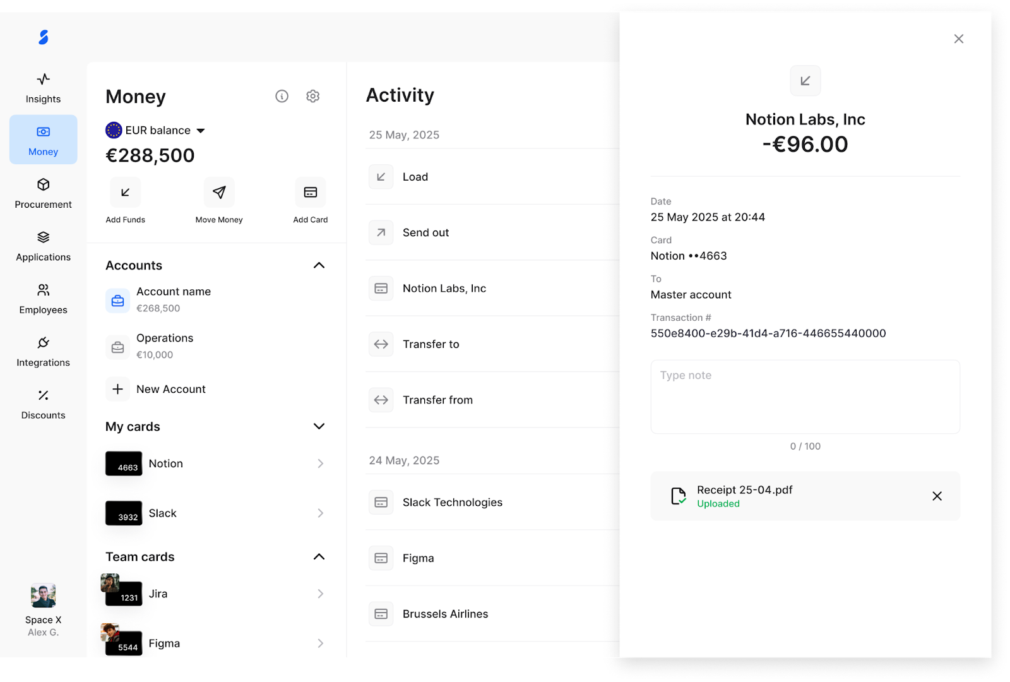Screen dimensions: 1010x682
Task: Select the Account name briefcase icon
Action: pos(118,301)
